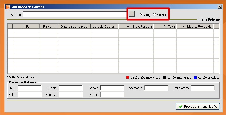Click the Parcela column header
Viewport: 226px width, 115px height.
(x=49, y=27)
